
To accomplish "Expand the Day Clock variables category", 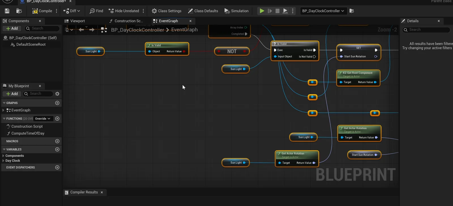I will [x=3, y=161].
